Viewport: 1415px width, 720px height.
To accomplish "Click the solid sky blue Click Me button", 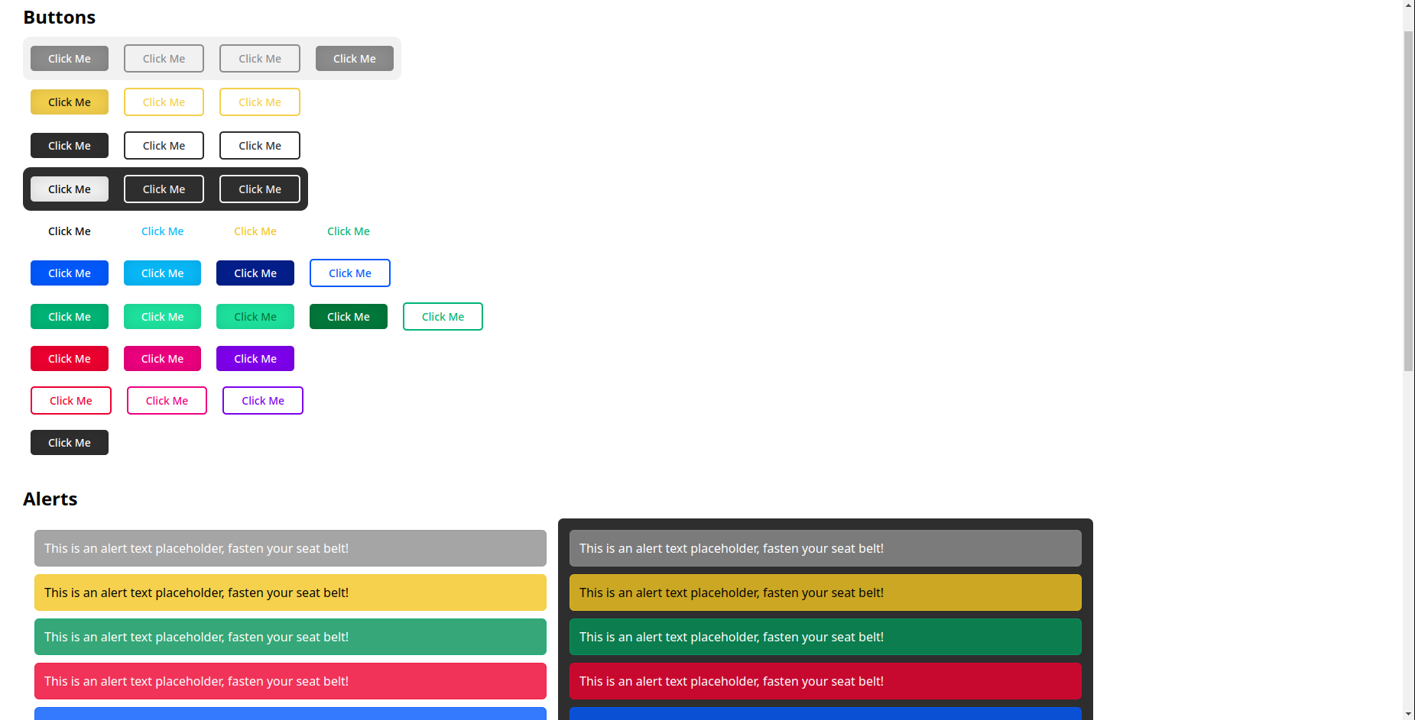I will click(x=162, y=273).
